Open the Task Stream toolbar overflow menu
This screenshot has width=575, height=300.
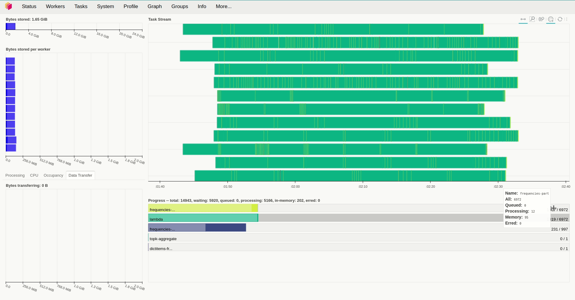point(566,19)
